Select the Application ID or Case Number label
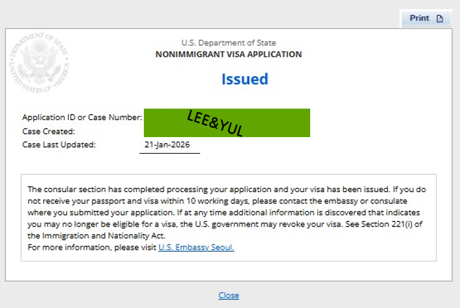 click(x=82, y=117)
